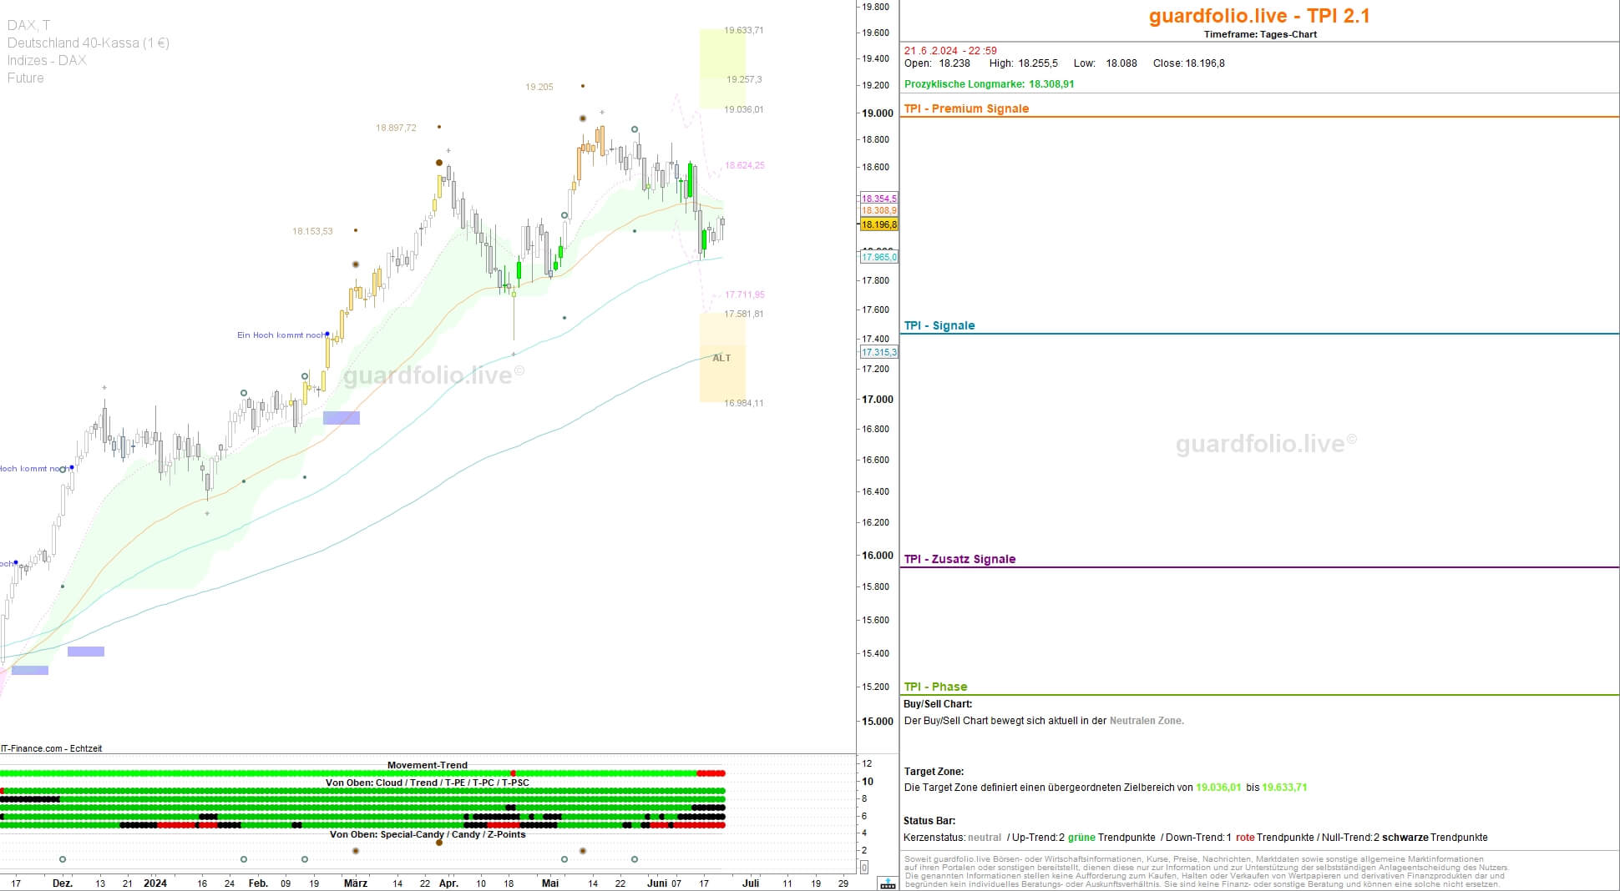This screenshot has height=891, width=1620.
Task: Click the 16.984,11 label below ALT box
Action: 744,403
